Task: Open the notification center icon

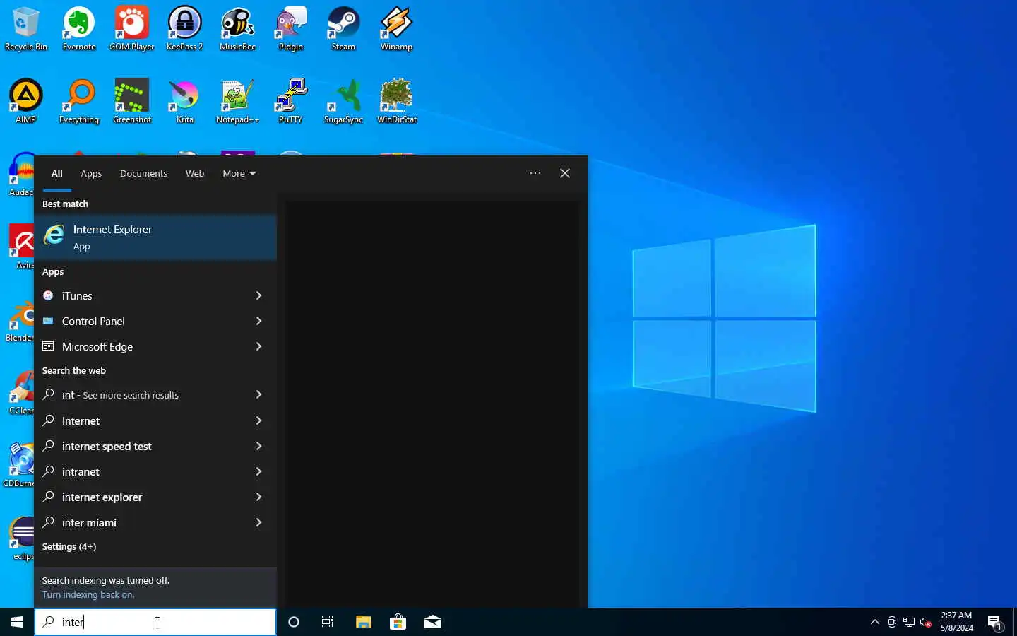Action: (x=995, y=623)
